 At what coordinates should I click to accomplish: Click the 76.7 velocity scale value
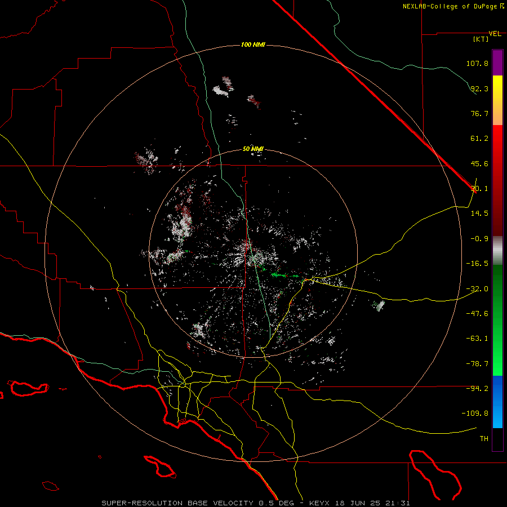tap(479, 113)
